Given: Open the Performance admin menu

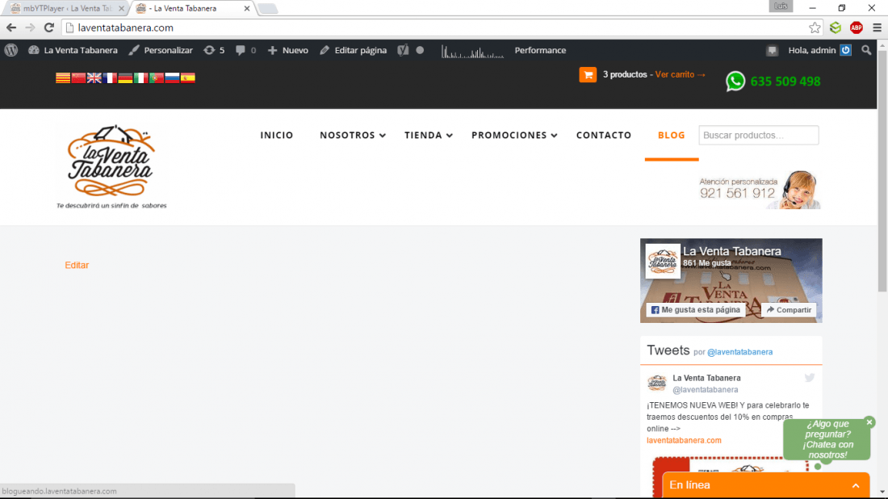Looking at the screenshot, I should tap(540, 50).
